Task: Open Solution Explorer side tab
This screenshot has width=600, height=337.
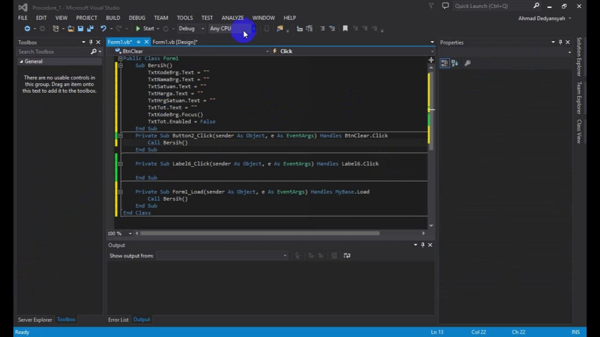Action: coord(579,56)
